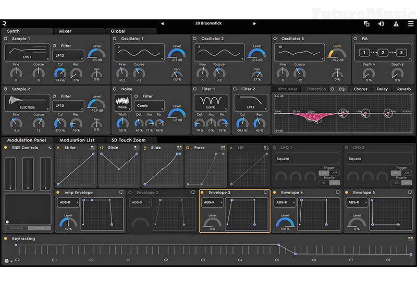Set LFO 1 polarity to bi
417x287 pixels.
[324, 183]
